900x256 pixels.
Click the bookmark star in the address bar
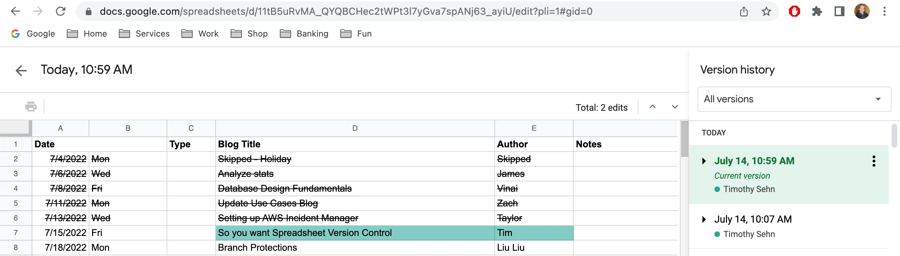click(x=766, y=11)
